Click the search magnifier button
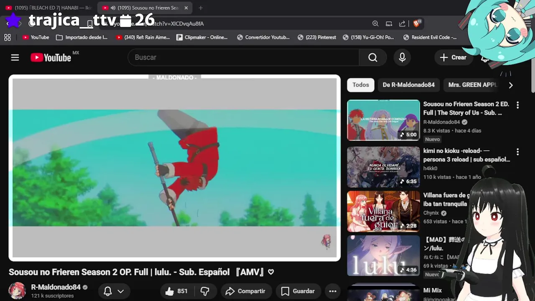Image resolution: width=535 pixels, height=301 pixels. point(373,58)
